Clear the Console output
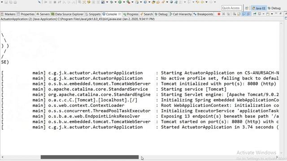 (234, 14)
